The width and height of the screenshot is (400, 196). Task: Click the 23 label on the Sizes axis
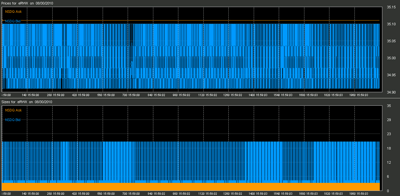[389, 134]
